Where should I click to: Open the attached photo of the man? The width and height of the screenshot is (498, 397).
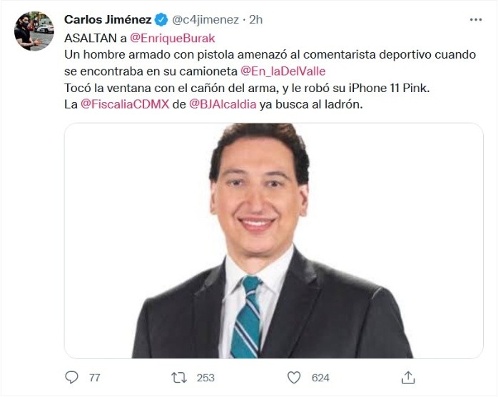274,241
